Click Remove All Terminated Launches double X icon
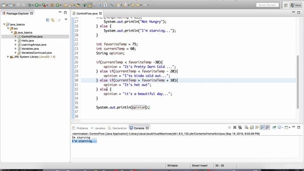The width and height of the screenshot is (304, 171). [x=240, y=127]
